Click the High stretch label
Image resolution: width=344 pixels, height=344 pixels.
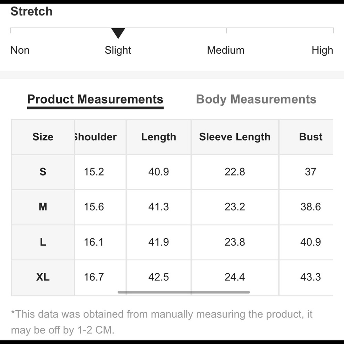coord(322,50)
